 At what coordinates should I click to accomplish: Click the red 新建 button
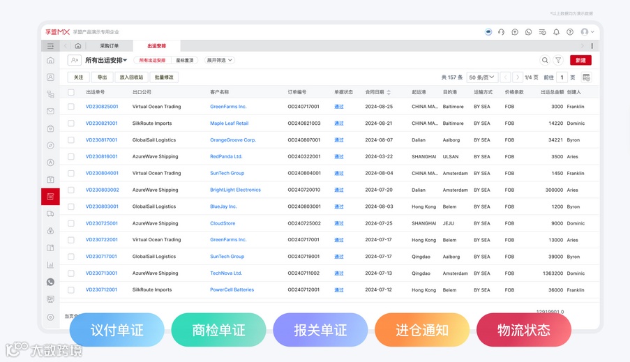[580, 60]
